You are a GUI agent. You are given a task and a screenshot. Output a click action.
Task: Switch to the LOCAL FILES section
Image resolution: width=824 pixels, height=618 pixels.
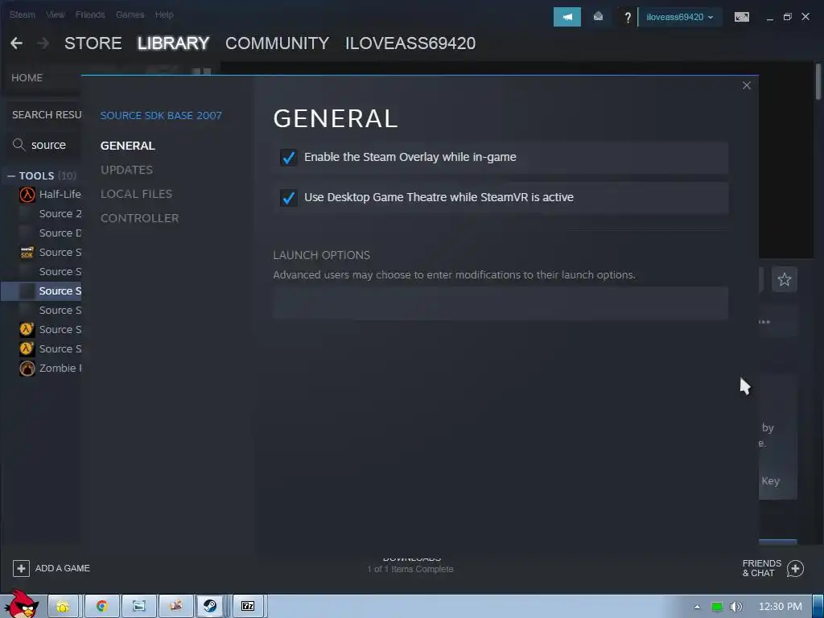(136, 194)
